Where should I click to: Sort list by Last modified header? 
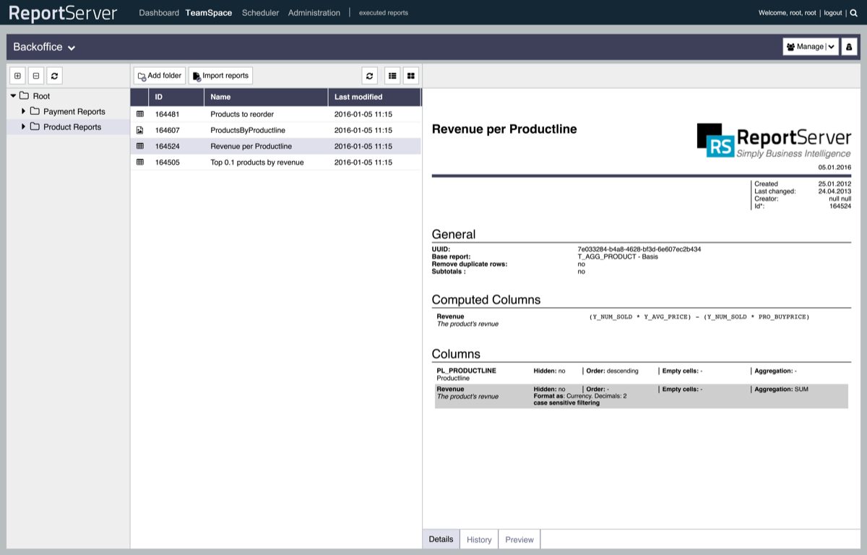374,97
